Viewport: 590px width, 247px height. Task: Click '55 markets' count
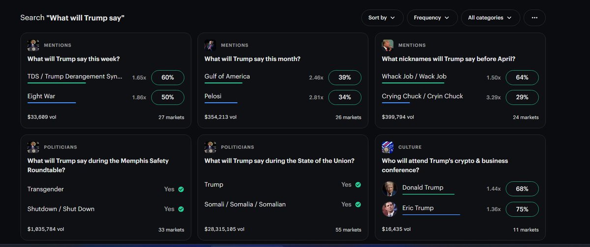click(349, 229)
